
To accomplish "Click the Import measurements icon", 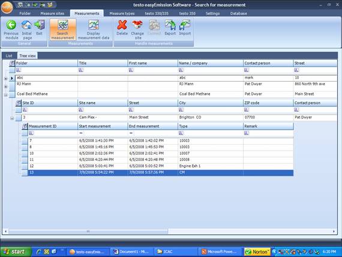I will pos(185,25).
